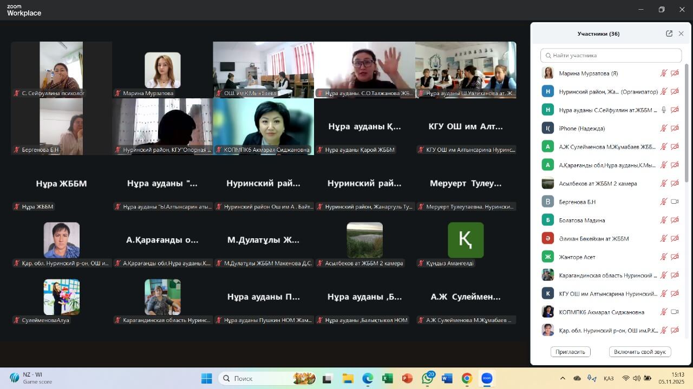
Task: Select video tile of КОПМПК6 Акмарал Сиджановна
Action: 263,126
